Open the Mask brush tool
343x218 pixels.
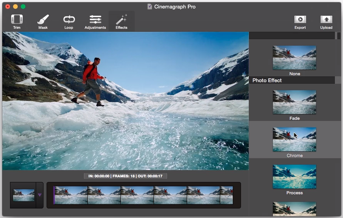pos(43,22)
